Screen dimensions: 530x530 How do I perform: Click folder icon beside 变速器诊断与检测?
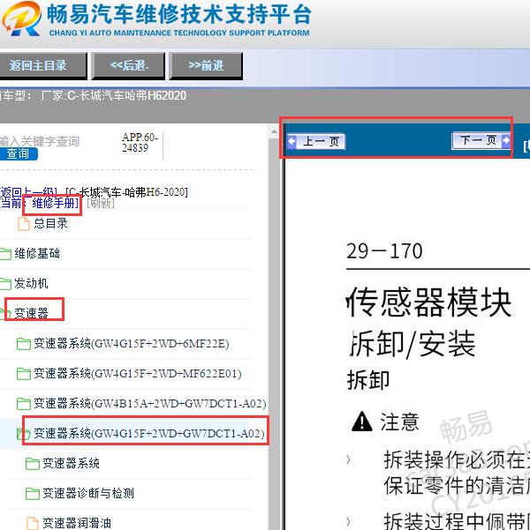point(33,494)
